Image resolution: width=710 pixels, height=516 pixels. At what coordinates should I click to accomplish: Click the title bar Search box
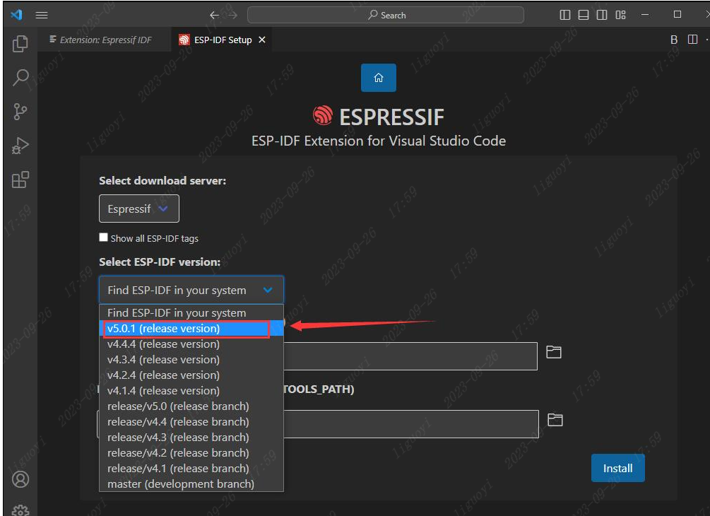click(386, 15)
